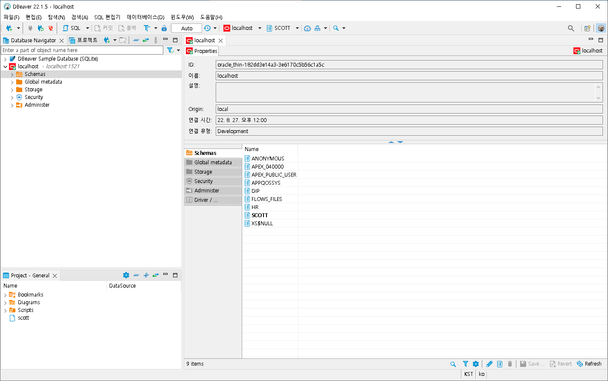The width and height of the screenshot is (608, 381).
Task: Open the SQL 편집기 menu
Action: (x=107, y=17)
